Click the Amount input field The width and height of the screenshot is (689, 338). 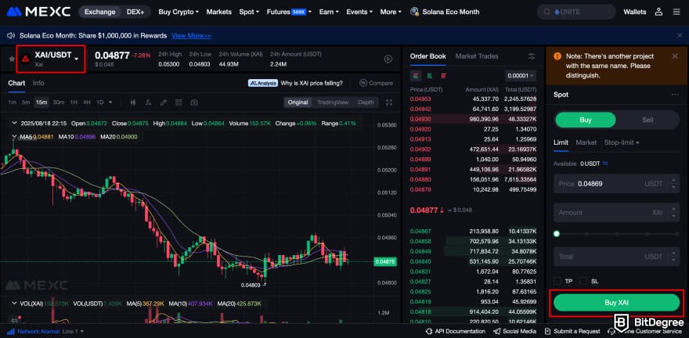coord(616,213)
